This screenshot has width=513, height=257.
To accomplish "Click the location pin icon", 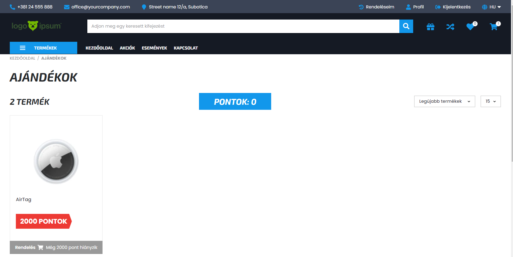I will [x=144, y=7].
